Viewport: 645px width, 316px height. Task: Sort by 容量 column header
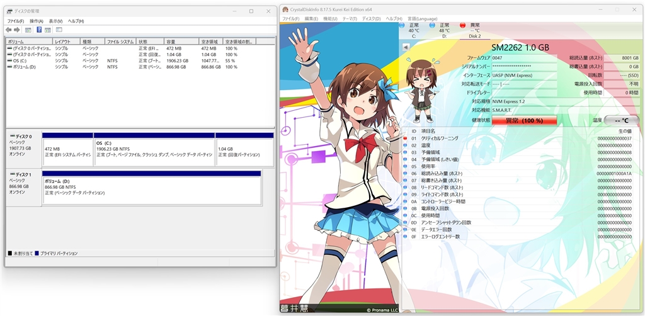coord(182,42)
